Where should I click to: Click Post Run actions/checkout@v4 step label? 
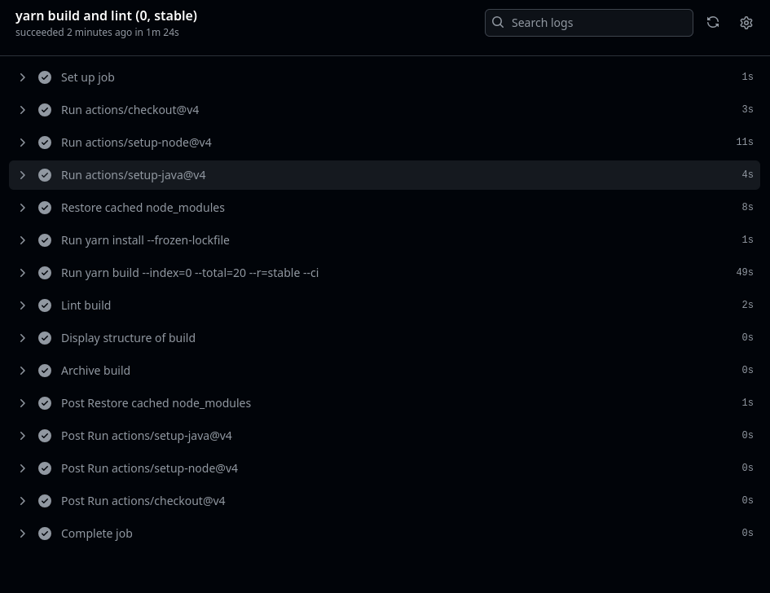pyautogui.click(x=143, y=501)
